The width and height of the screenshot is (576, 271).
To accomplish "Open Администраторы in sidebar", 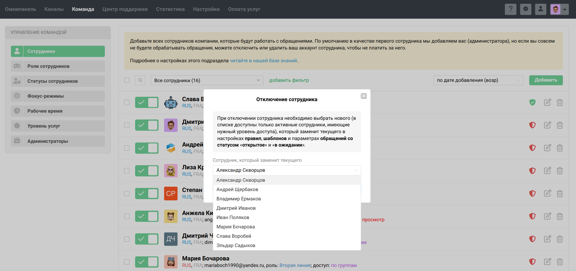I will pyautogui.click(x=58, y=141).
